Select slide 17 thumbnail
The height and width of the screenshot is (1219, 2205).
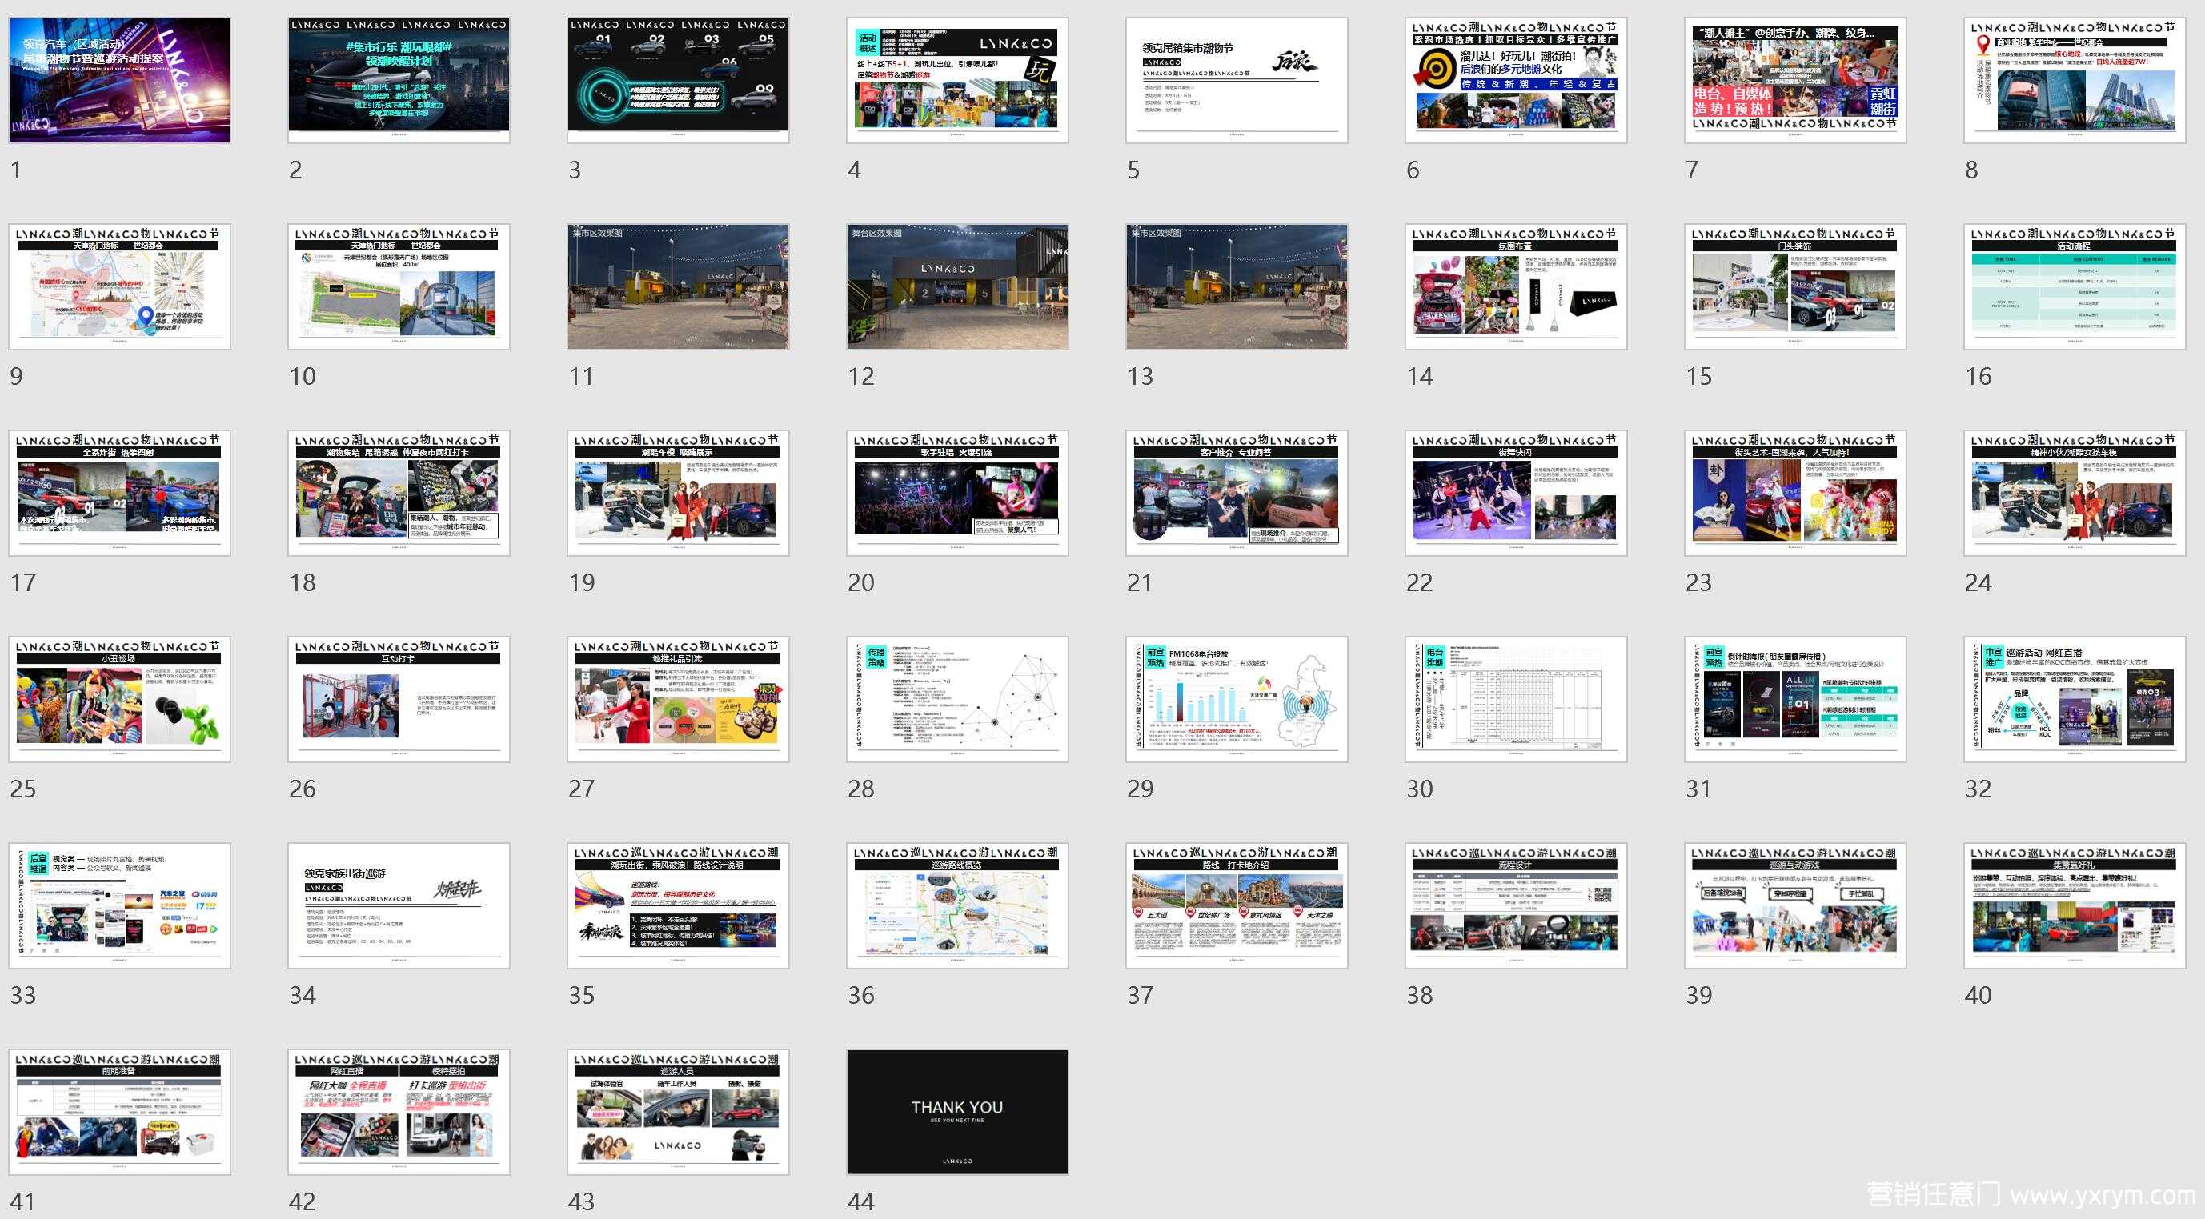click(x=120, y=493)
